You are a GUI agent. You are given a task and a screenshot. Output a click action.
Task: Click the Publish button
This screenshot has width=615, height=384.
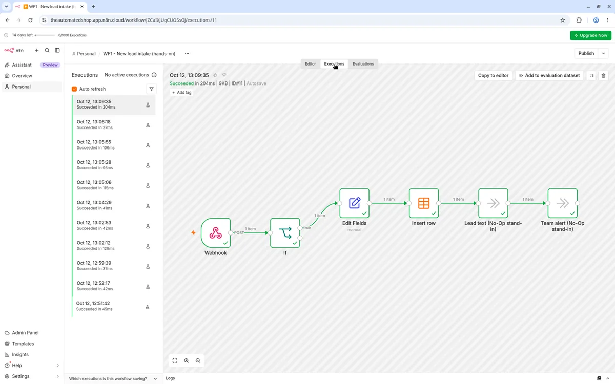tap(586, 53)
